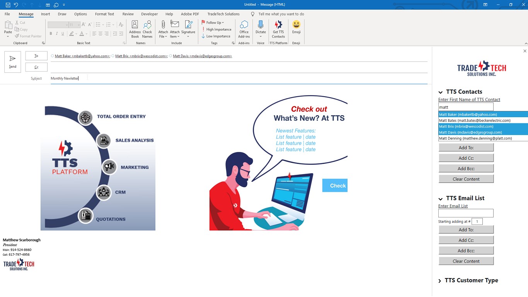Image resolution: width=528 pixels, height=297 pixels.
Task: Collapse the TTS Contacts section
Action: pyautogui.click(x=440, y=92)
